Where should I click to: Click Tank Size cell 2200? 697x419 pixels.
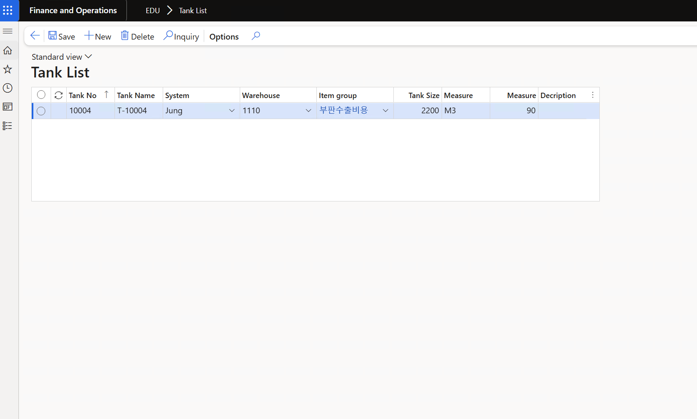point(418,111)
